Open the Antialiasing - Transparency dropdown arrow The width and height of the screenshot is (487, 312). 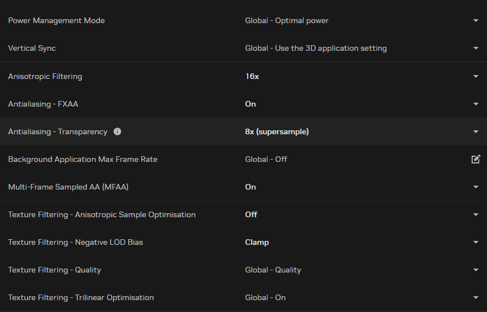476,131
